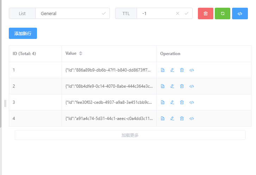
Task: Edit row 4 with pencil icon
Action: pyautogui.click(x=172, y=119)
